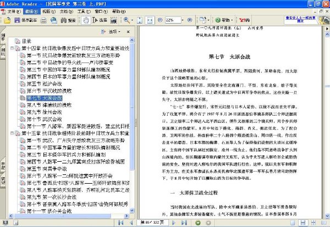Click the advertisement banner at top right
Screen dimensions: 330x227
[x=306, y=20]
